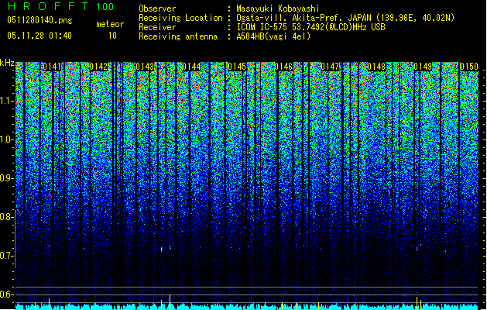Select the meteor count value 10
This screenshot has height=310, width=487.
(x=112, y=36)
